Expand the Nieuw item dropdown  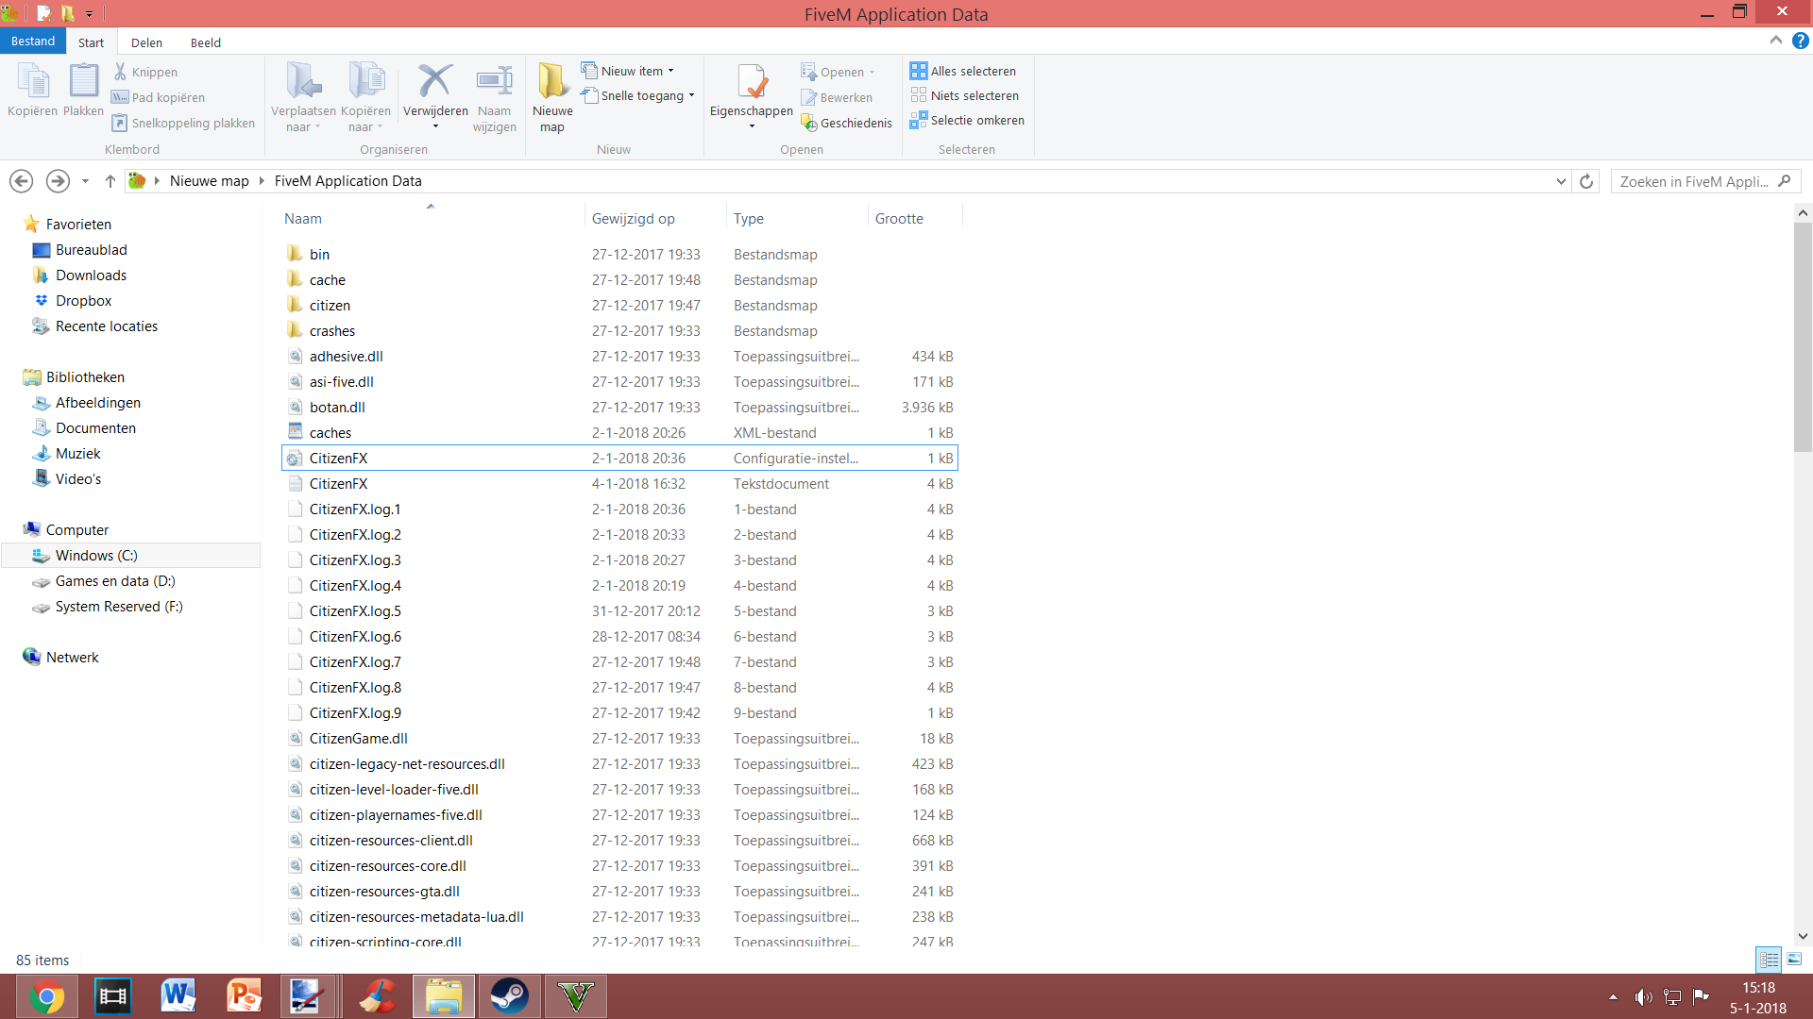(x=671, y=71)
